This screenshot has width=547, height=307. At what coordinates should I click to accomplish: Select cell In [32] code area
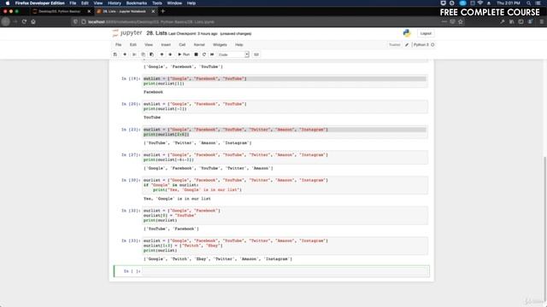285,216
